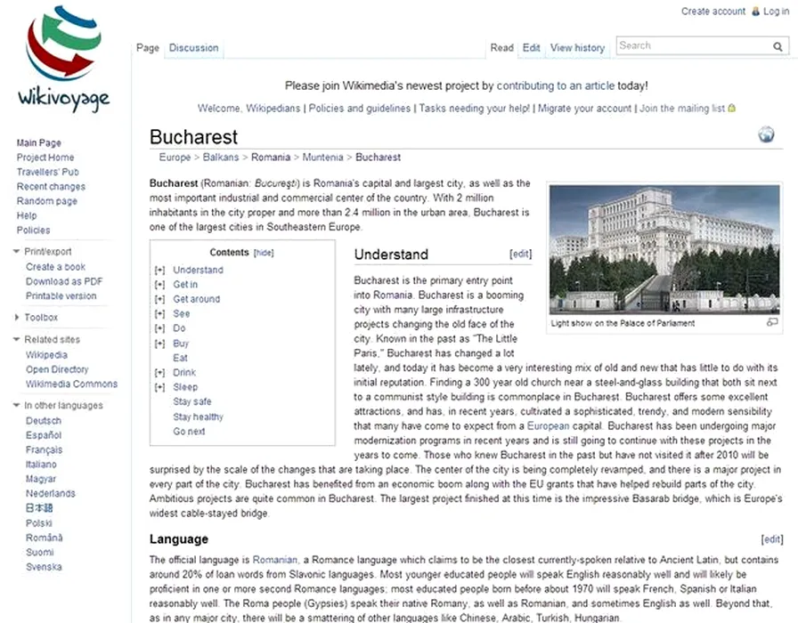The image size is (798, 623).
Task: Expand the Understand entry in Contents
Action: coord(159,271)
